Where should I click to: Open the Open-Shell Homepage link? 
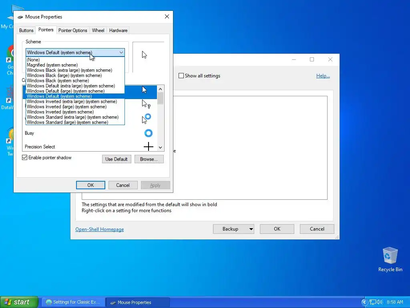tap(100, 229)
